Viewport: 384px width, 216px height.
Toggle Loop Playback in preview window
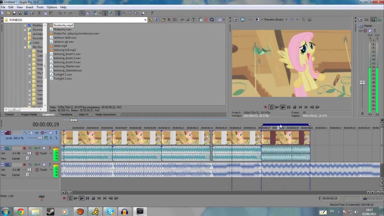(271, 107)
